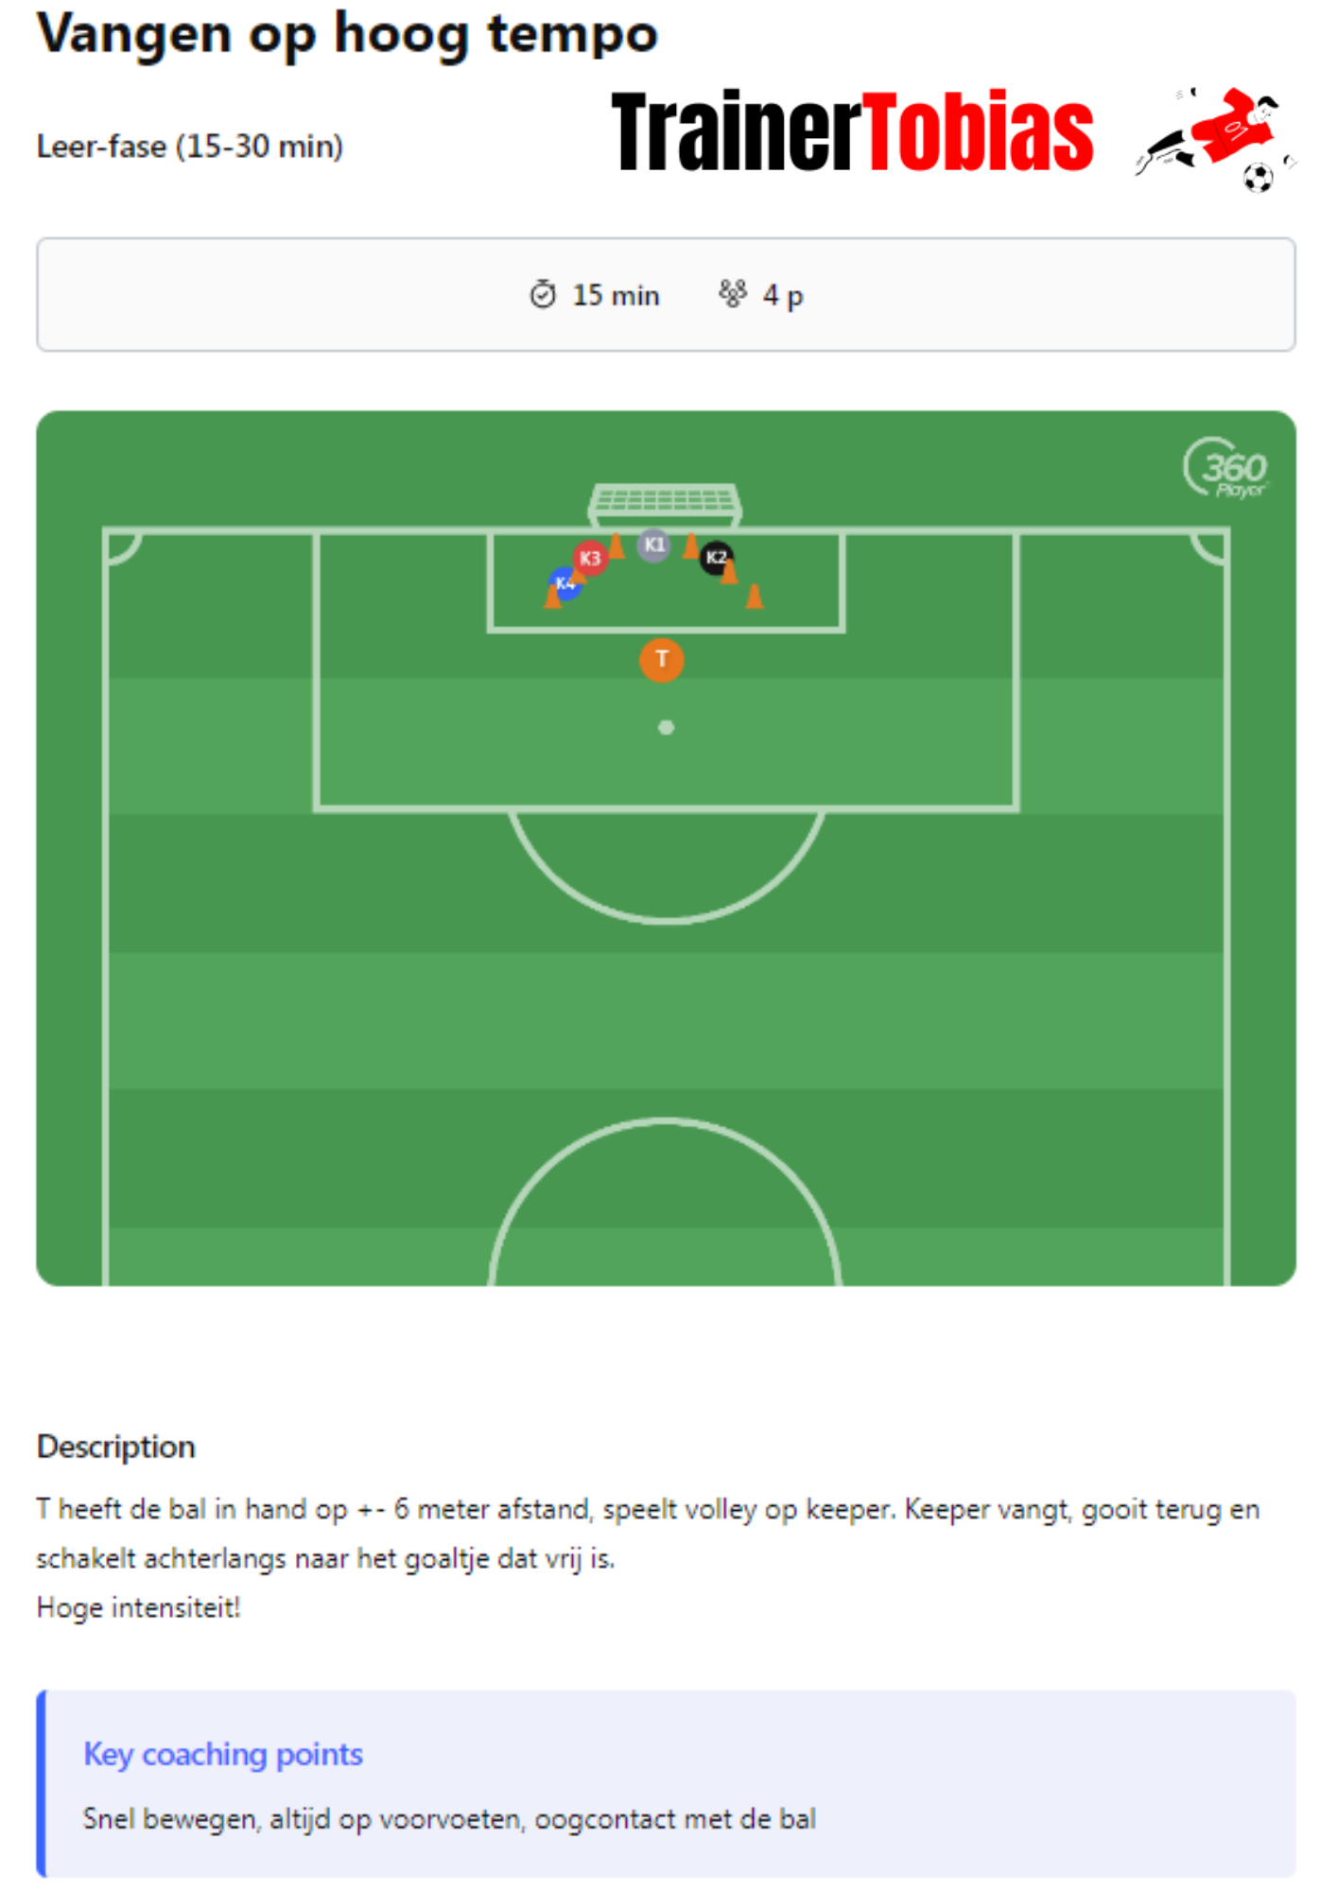The image size is (1337, 1891).
Task: Click the Description heading
Action: point(116,1447)
